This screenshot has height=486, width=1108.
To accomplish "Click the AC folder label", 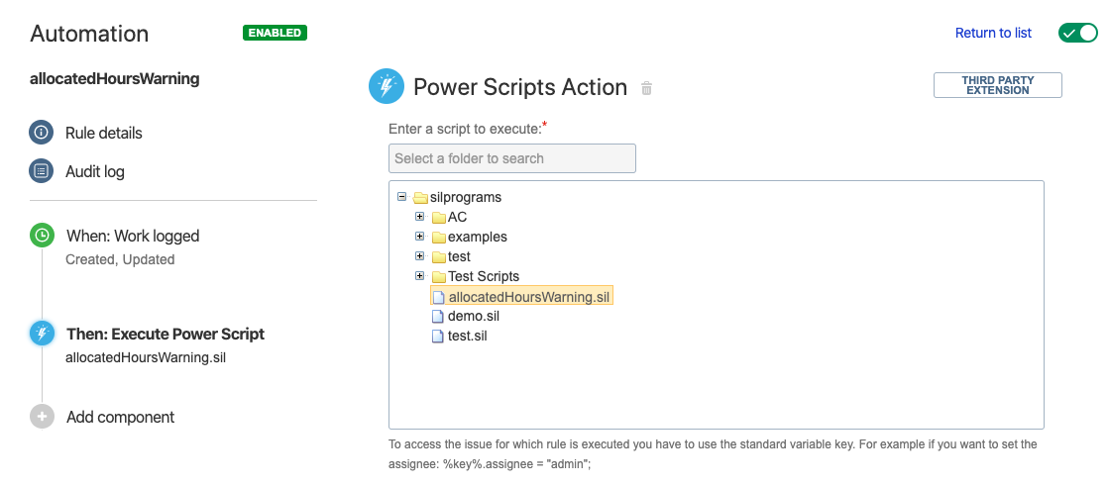I will [457, 217].
